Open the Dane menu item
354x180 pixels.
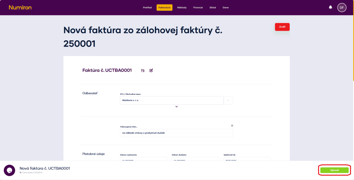point(225,8)
